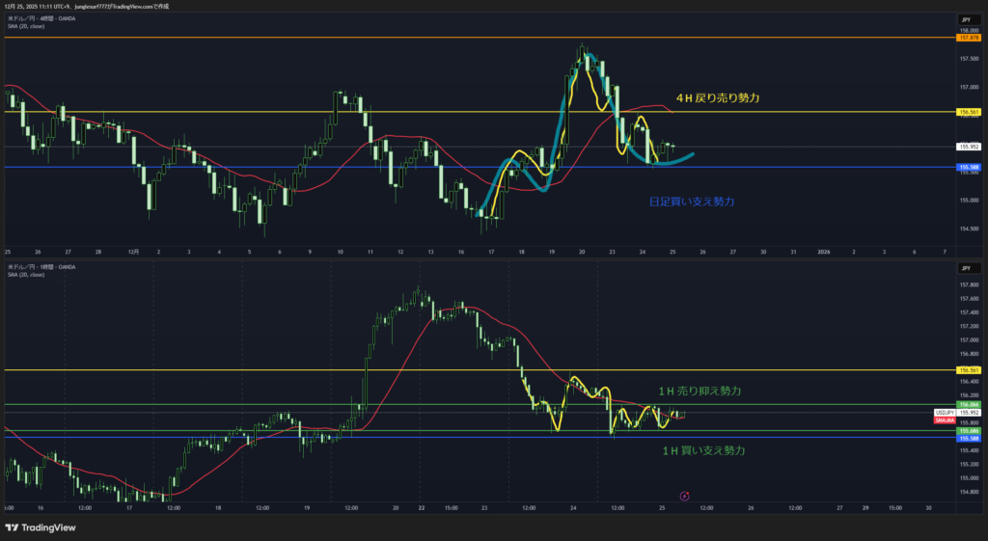Image resolution: width=988 pixels, height=541 pixels.
Task: Select the SMA (20, close) legend in lower chart
Action: 25,274
